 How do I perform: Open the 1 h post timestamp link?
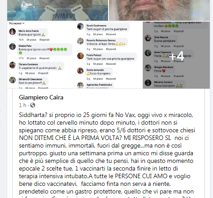(23, 105)
